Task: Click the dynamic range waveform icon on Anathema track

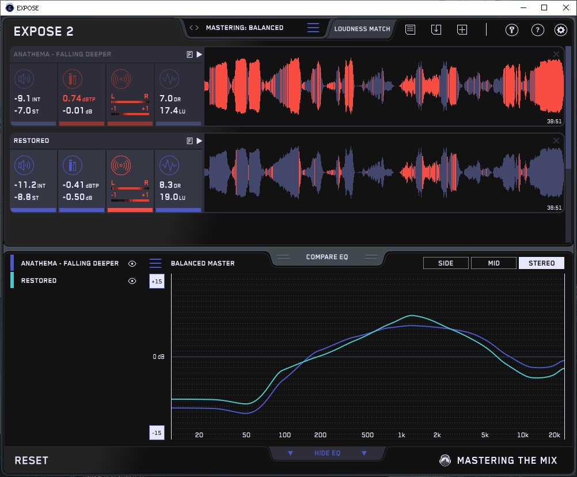Action: 169,79
